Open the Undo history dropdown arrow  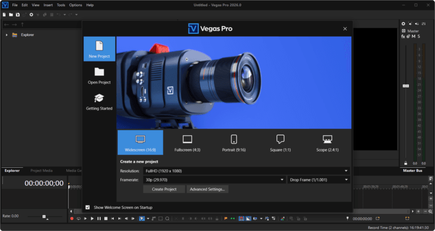click(65, 15)
